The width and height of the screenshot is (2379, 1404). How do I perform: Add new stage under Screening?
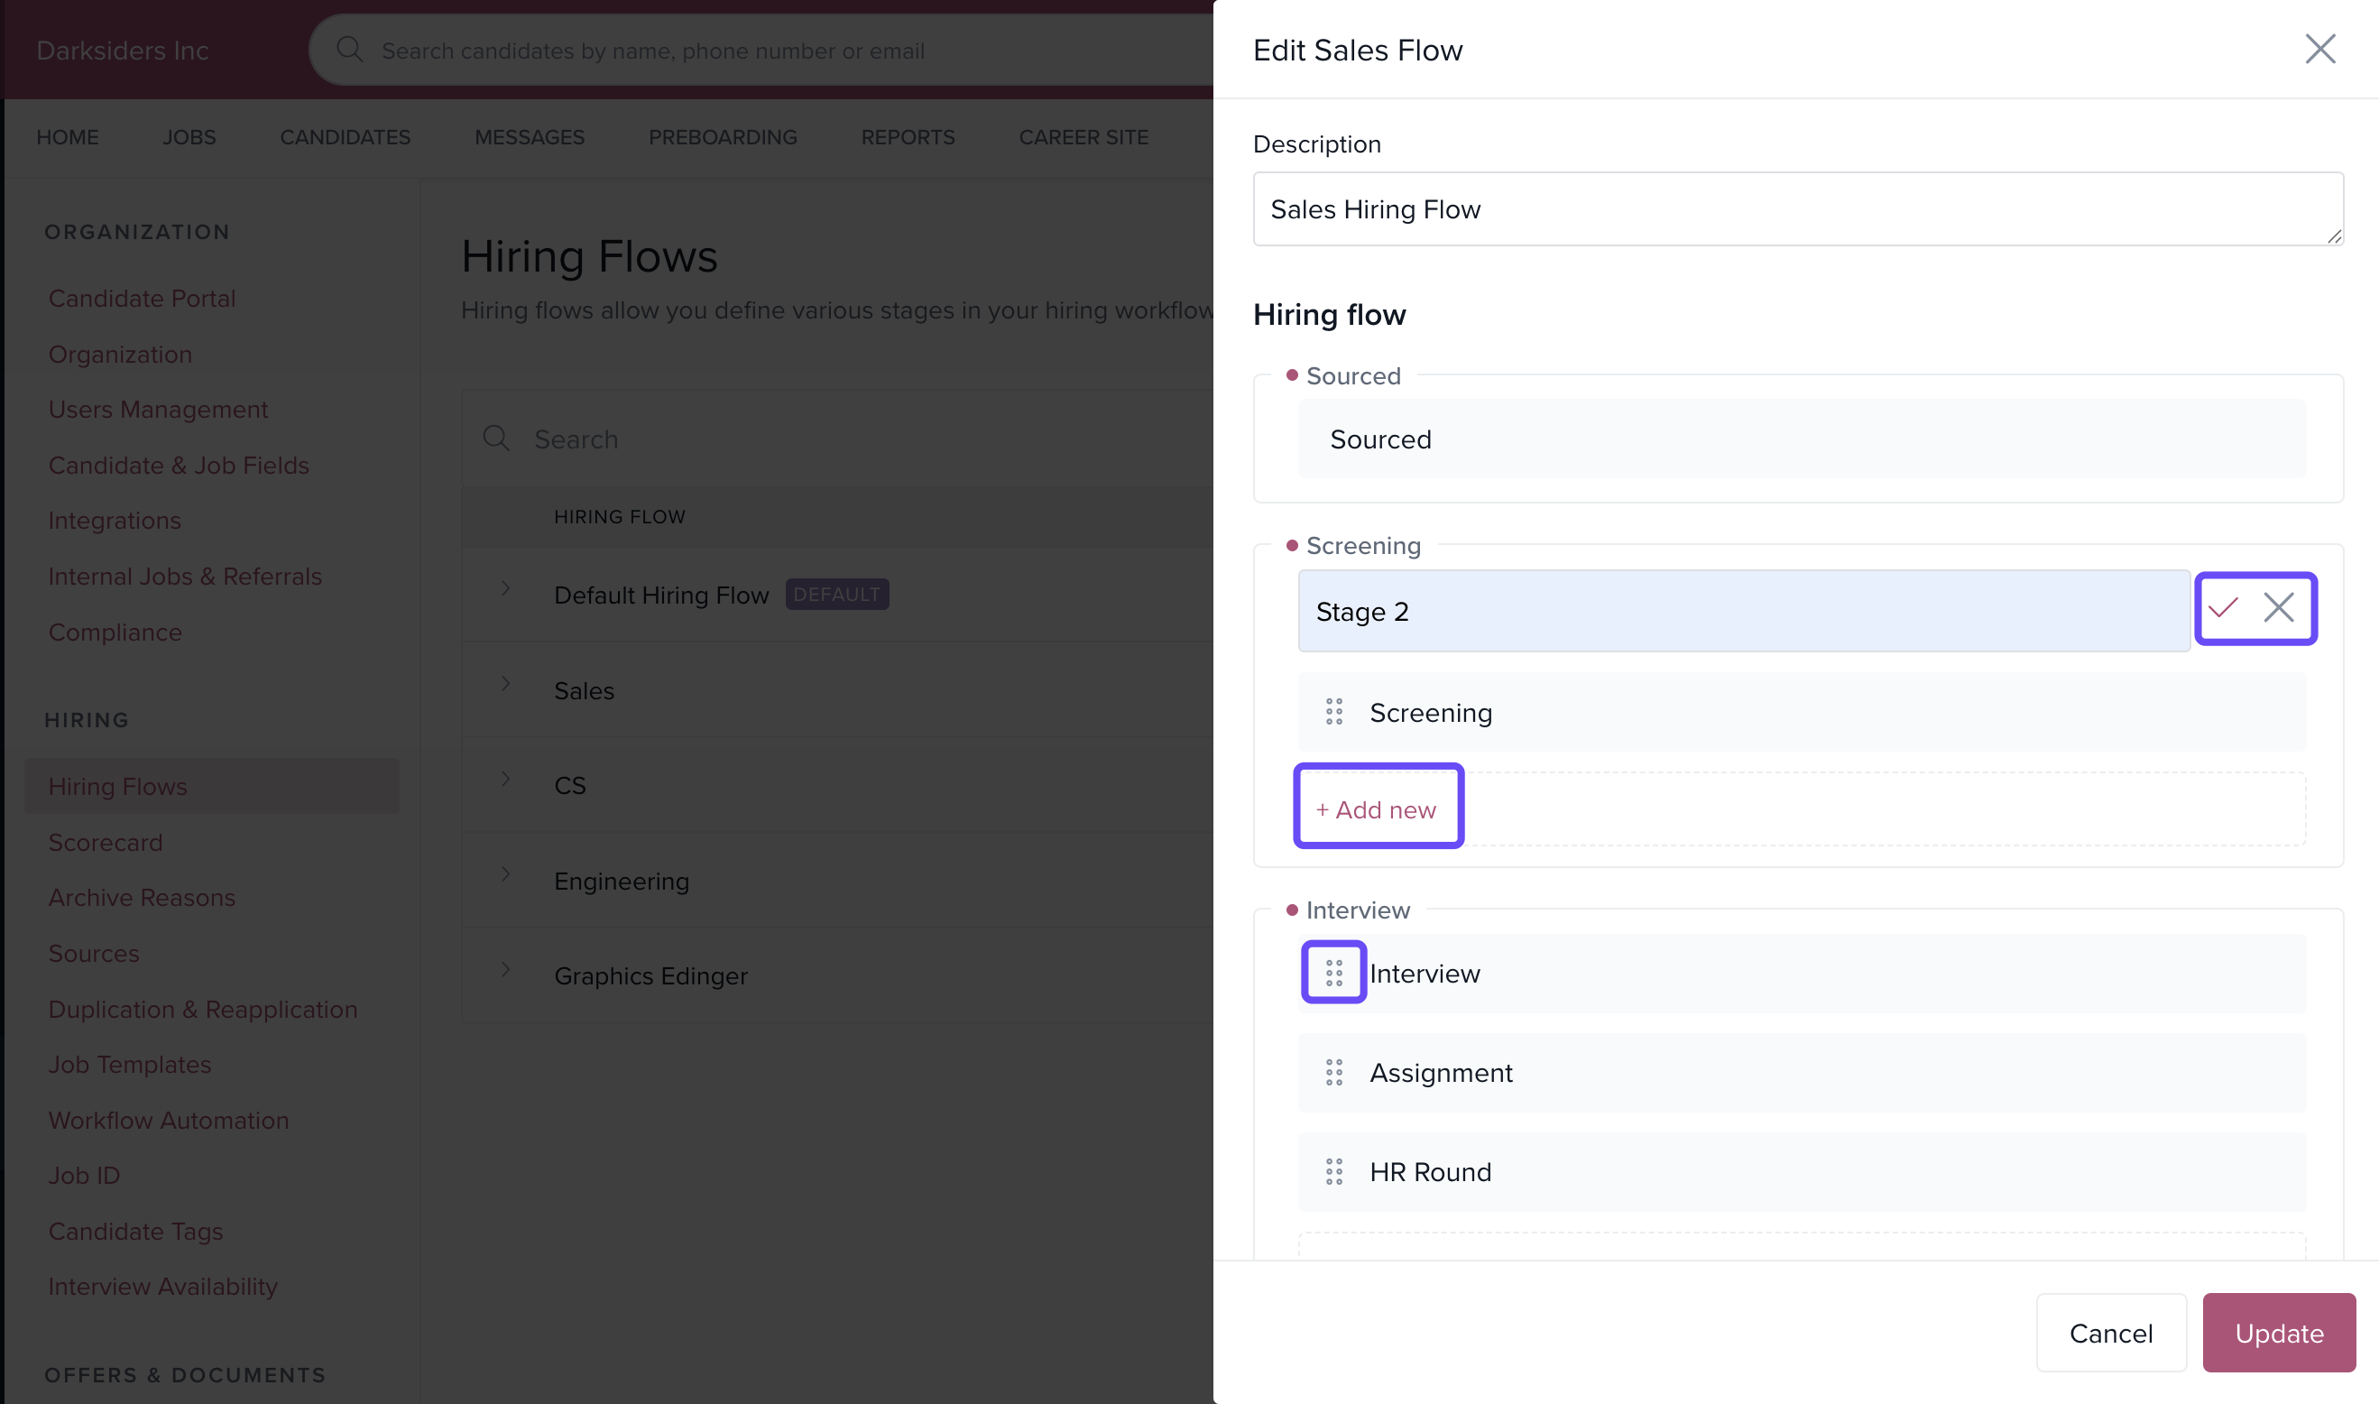(x=1377, y=810)
